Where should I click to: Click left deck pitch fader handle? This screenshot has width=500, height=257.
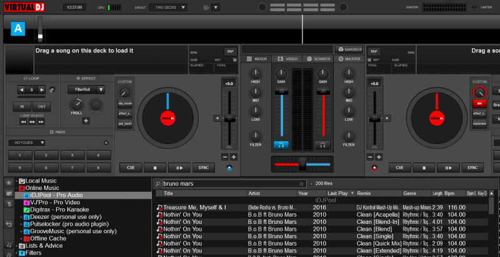pyautogui.click(x=229, y=118)
